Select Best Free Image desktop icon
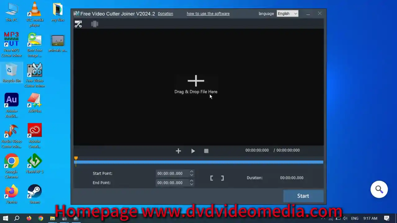Screen dimensions: 397x223 (34, 45)
